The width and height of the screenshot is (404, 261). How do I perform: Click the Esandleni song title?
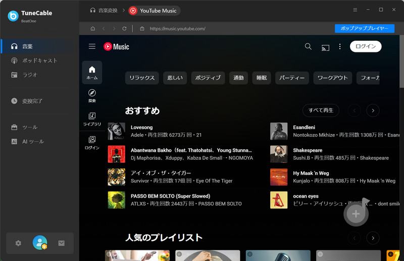tap(304, 127)
